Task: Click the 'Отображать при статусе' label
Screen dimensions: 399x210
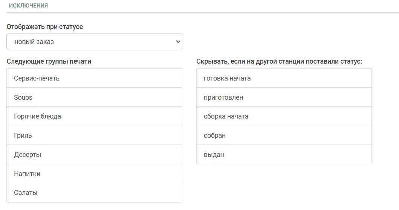Action: [x=45, y=27]
